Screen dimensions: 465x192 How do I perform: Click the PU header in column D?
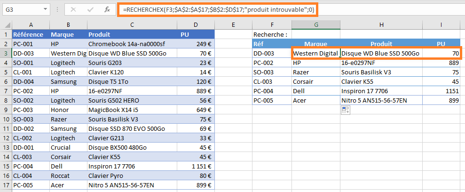(196, 34)
